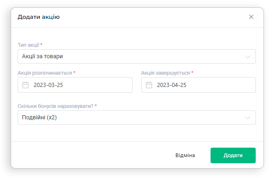Click the red asterisk beside "Акція завершується"

192,73
